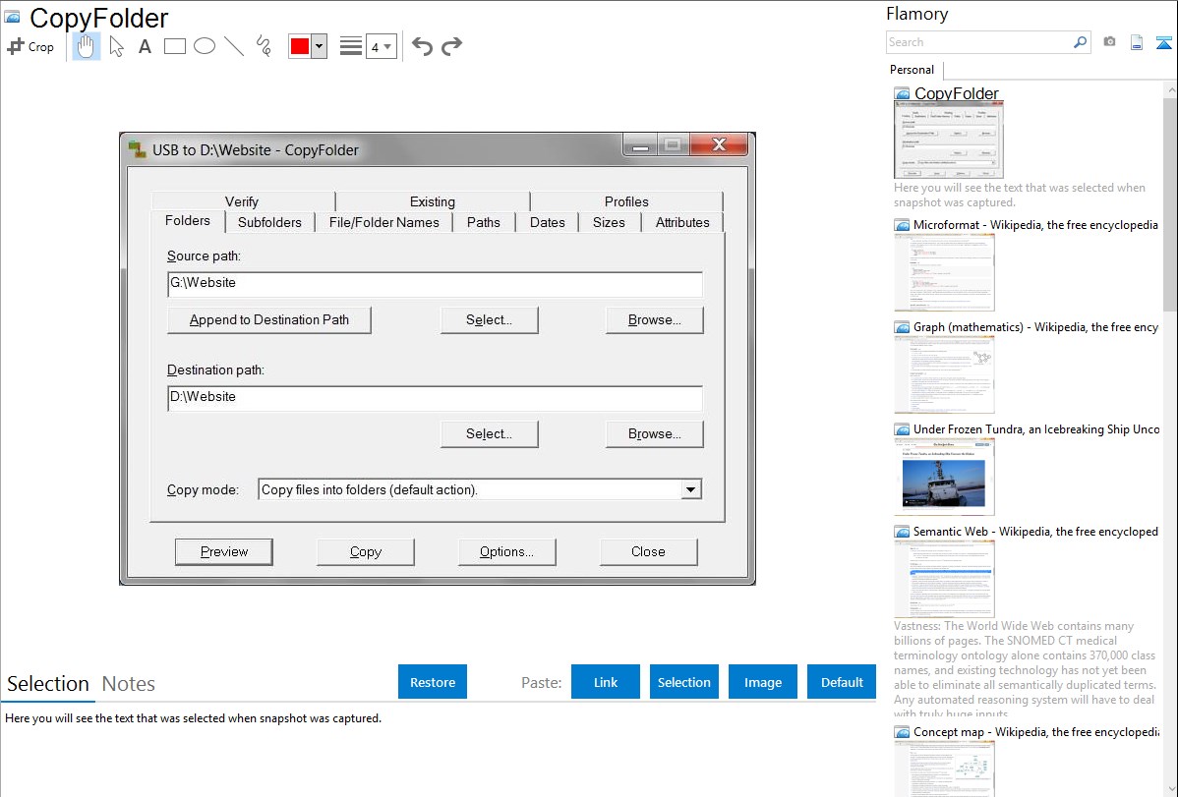Open the color picker dropdown arrow
This screenshot has width=1178, height=797.
[319, 46]
